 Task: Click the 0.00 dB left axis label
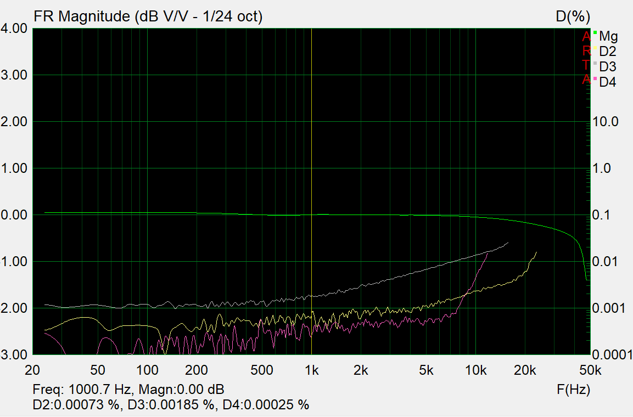[x=14, y=215]
